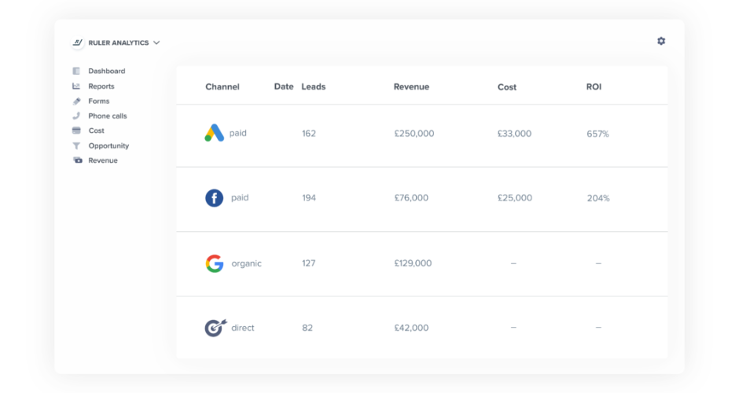Image resolution: width=739 pixels, height=393 pixels.
Task: Click the 204% ROI value
Action: click(x=598, y=198)
